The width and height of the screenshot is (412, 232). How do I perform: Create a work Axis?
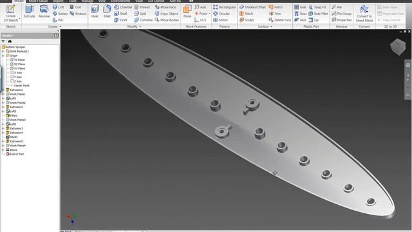tap(200, 7)
